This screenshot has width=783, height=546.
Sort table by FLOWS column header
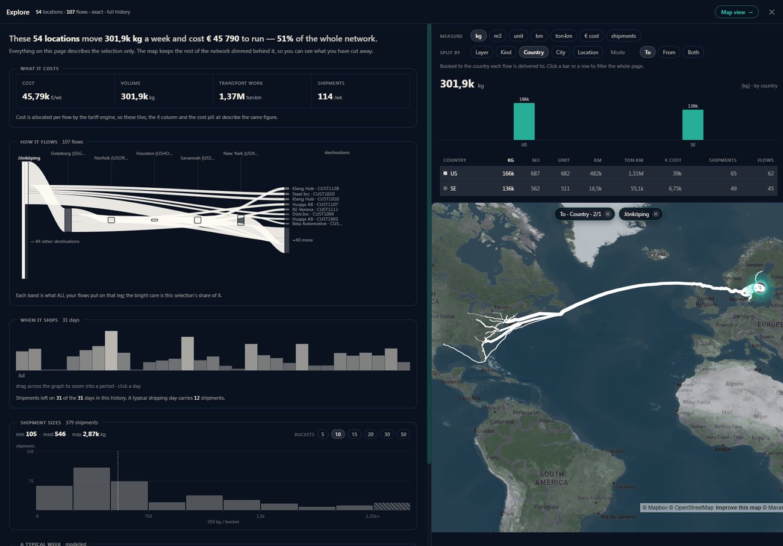click(765, 160)
